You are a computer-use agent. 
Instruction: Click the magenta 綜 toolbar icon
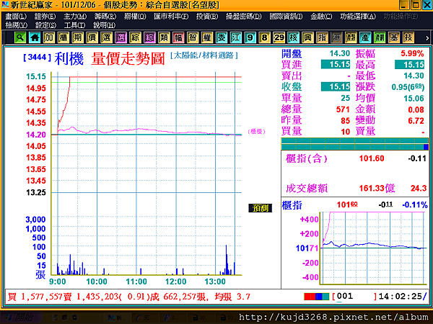pos(149,37)
